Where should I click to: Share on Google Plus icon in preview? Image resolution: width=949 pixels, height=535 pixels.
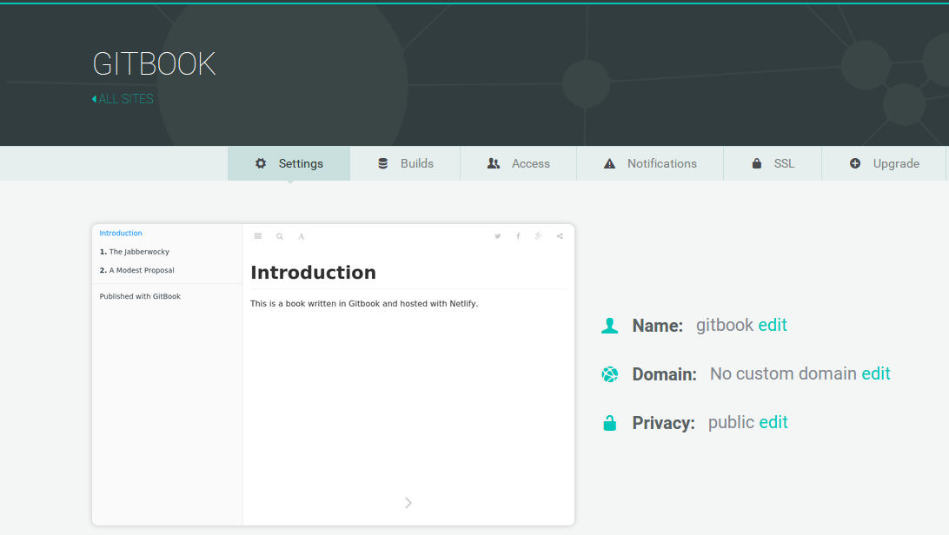point(538,236)
